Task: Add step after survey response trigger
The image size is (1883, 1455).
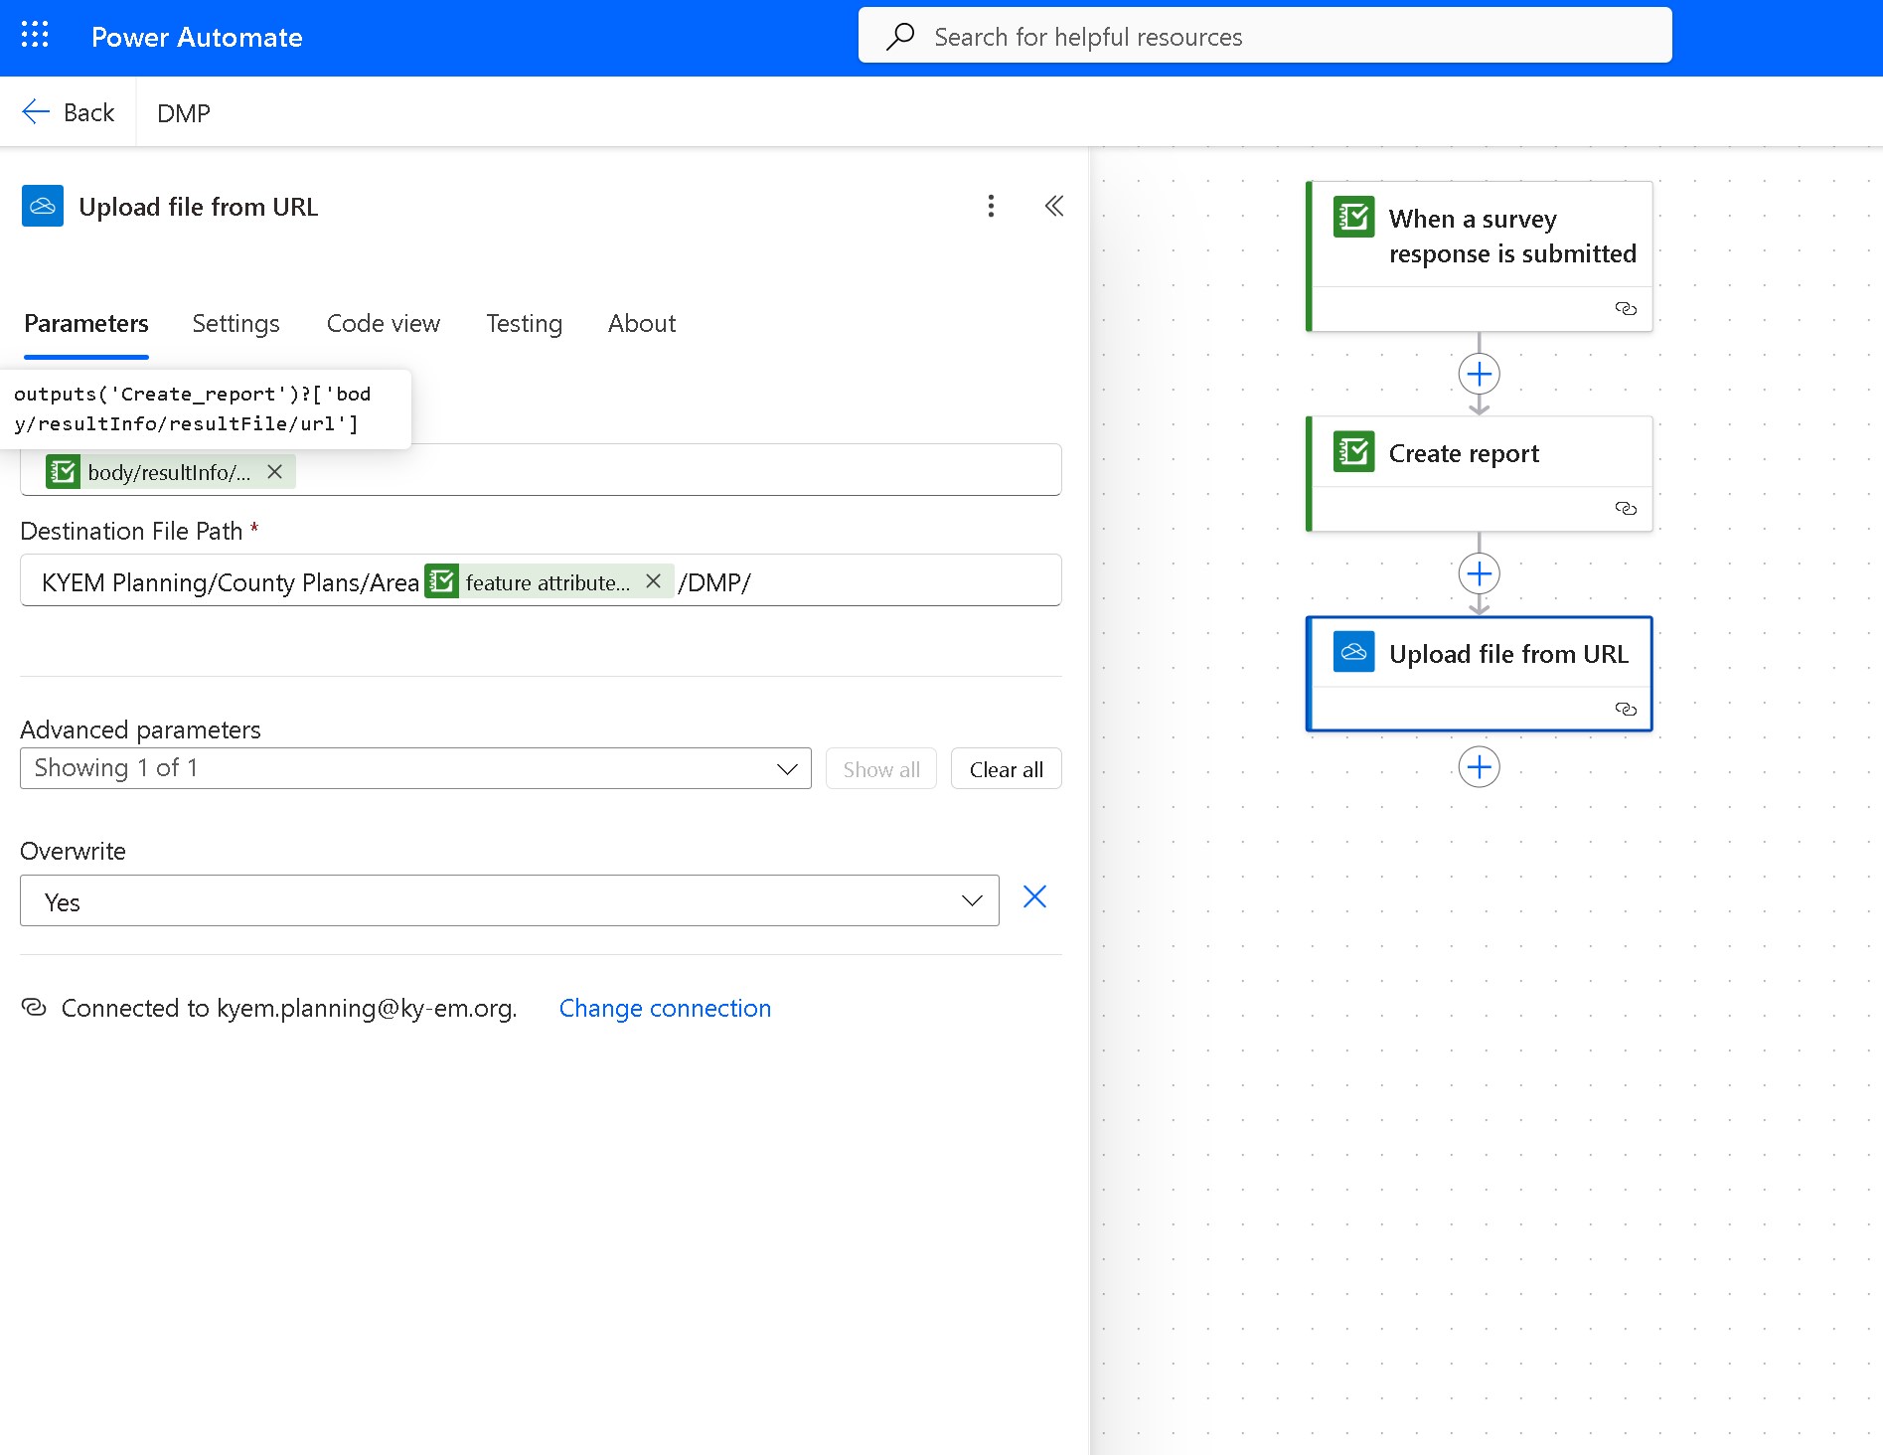Action: tap(1479, 374)
